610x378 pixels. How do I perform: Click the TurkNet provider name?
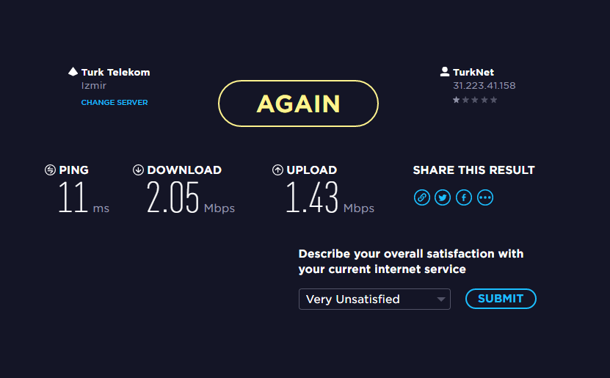(x=473, y=73)
